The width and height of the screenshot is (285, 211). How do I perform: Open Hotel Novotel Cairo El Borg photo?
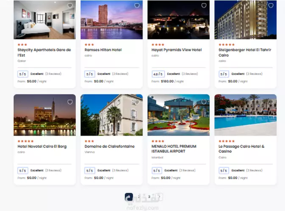pyautogui.click(x=45, y=115)
